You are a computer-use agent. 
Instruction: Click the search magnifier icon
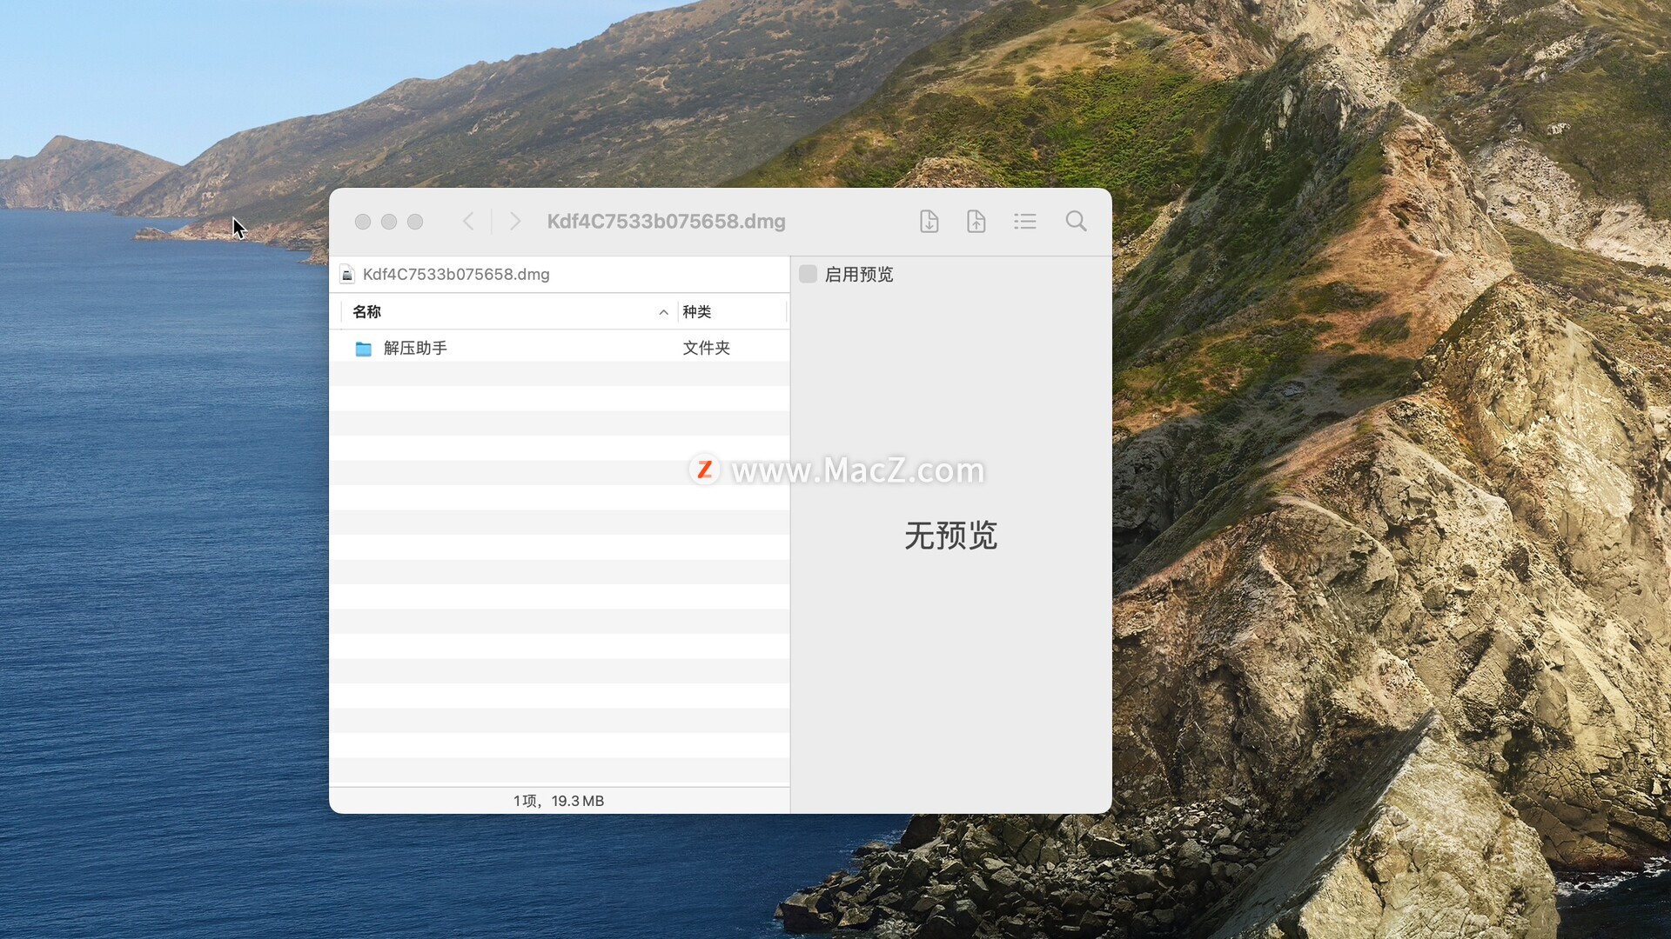(x=1076, y=222)
